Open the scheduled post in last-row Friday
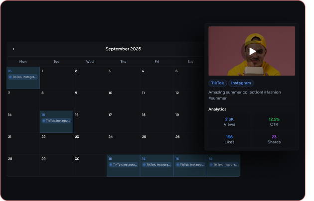314x201 pixels. tap(157, 165)
